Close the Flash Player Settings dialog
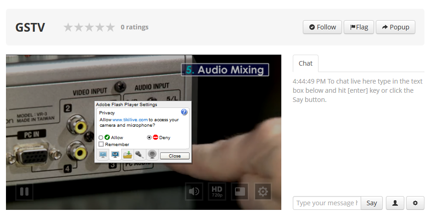This screenshot has height=214, width=430. (x=175, y=156)
